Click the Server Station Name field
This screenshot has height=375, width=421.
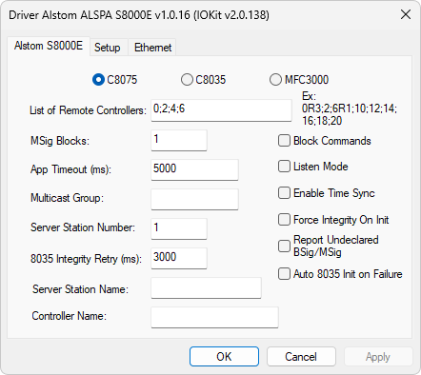tap(206, 287)
